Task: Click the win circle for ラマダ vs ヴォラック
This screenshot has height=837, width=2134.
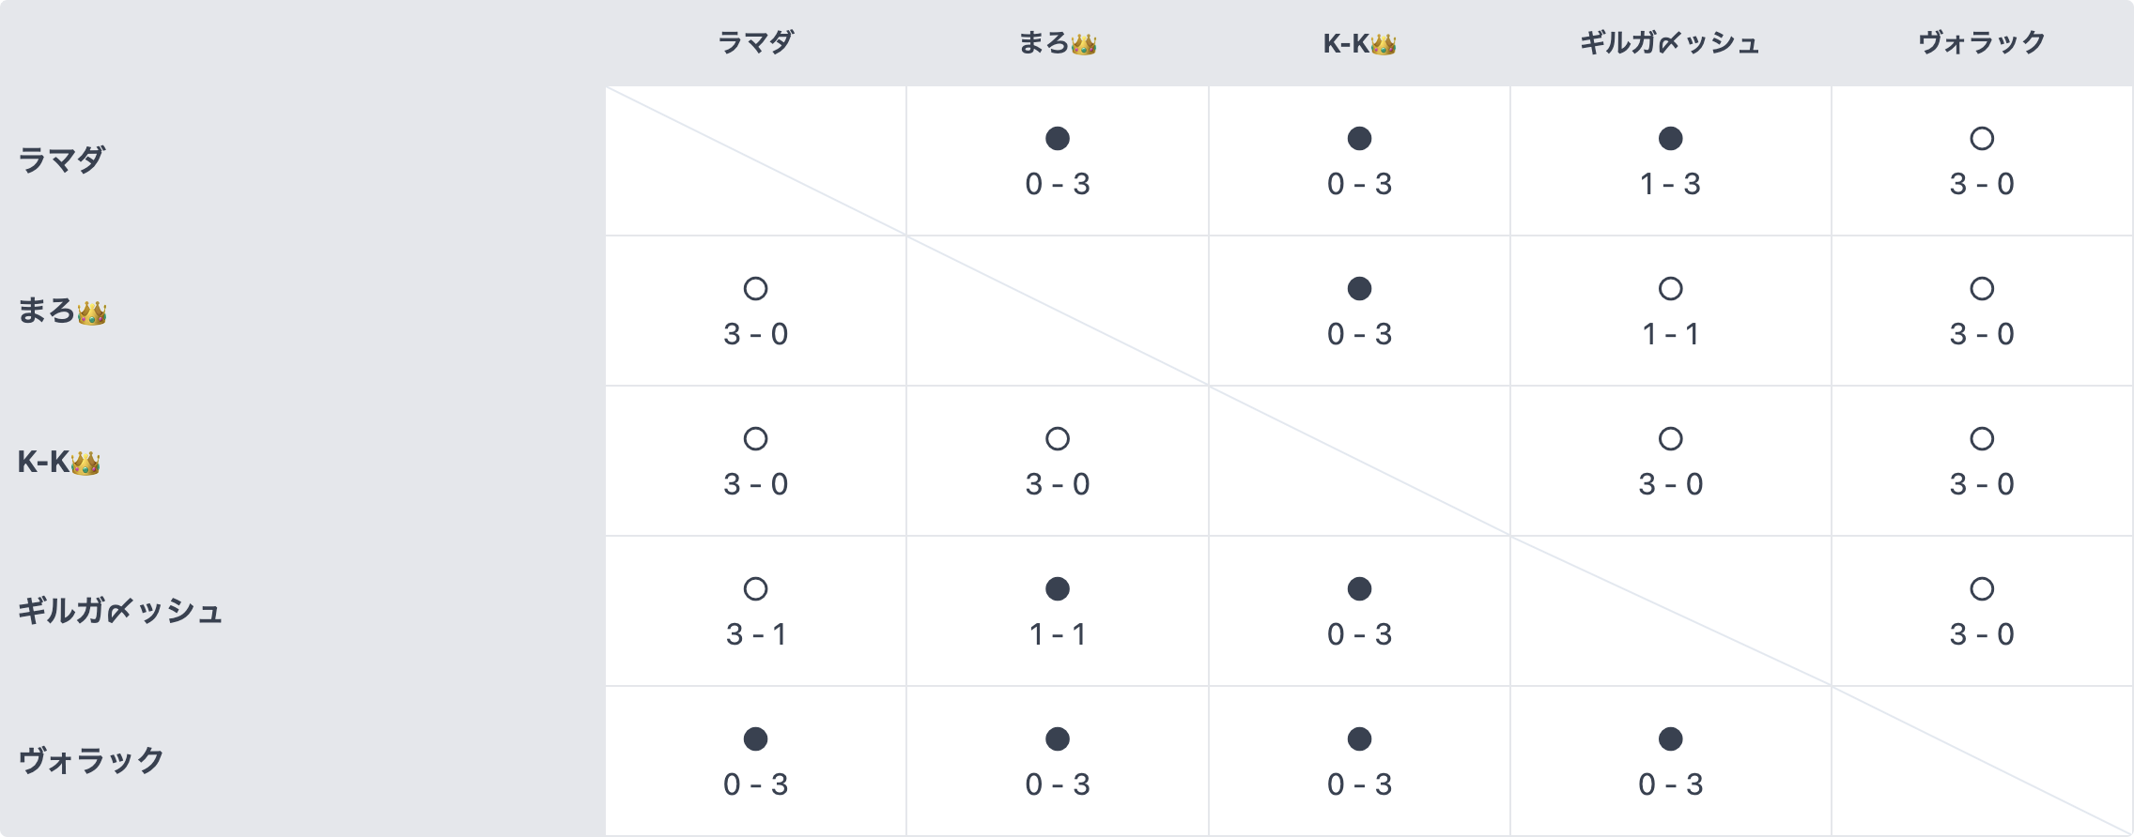Action: [1982, 139]
